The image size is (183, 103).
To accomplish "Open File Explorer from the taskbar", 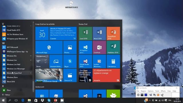I will tap(29, 100).
